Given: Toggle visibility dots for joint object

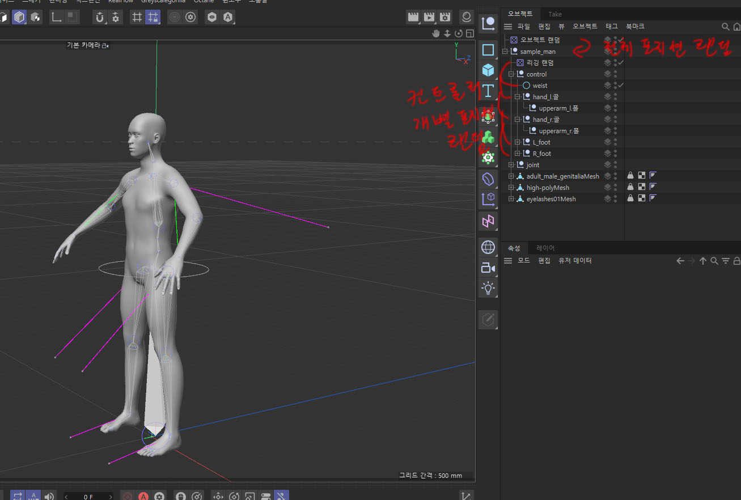Looking at the screenshot, I should pyautogui.click(x=615, y=165).
